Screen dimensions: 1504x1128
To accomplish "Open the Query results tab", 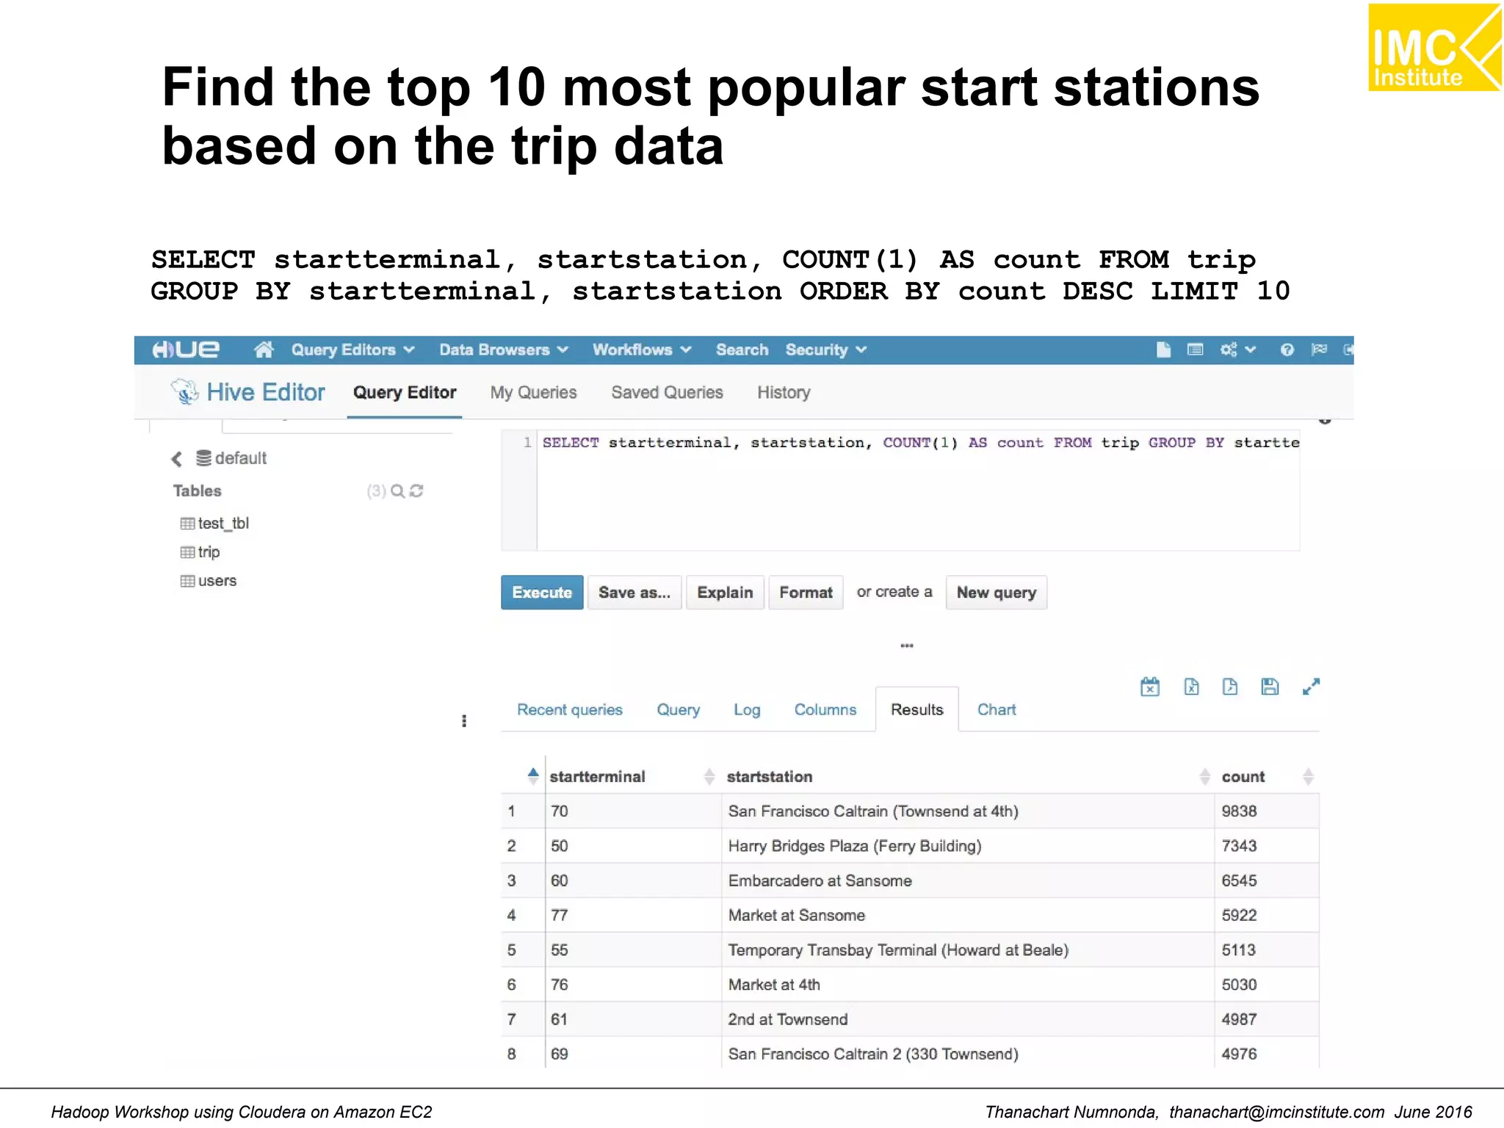I will pos(678,710).
